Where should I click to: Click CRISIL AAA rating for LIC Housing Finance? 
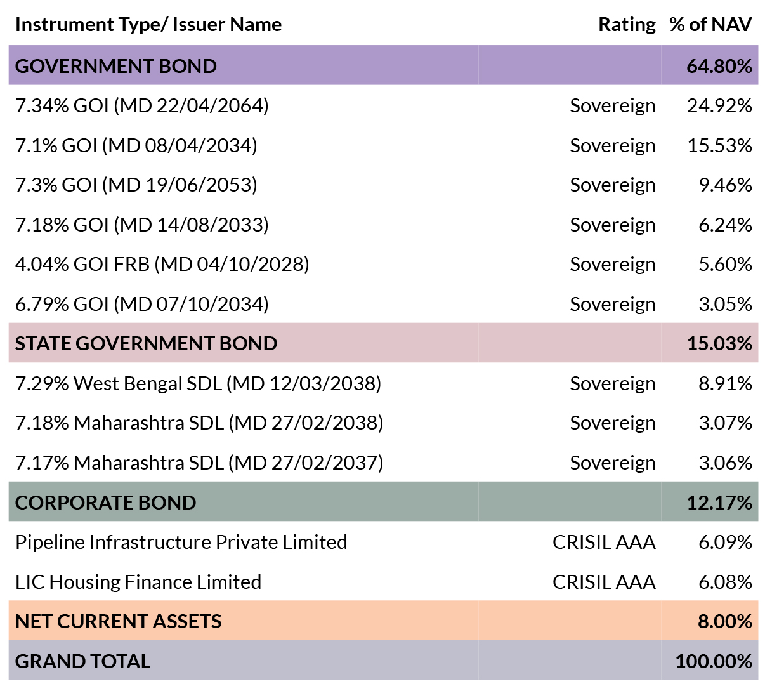(604, 582)
